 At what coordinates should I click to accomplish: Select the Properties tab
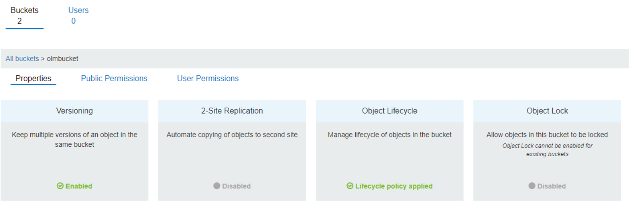click(33, 79)
